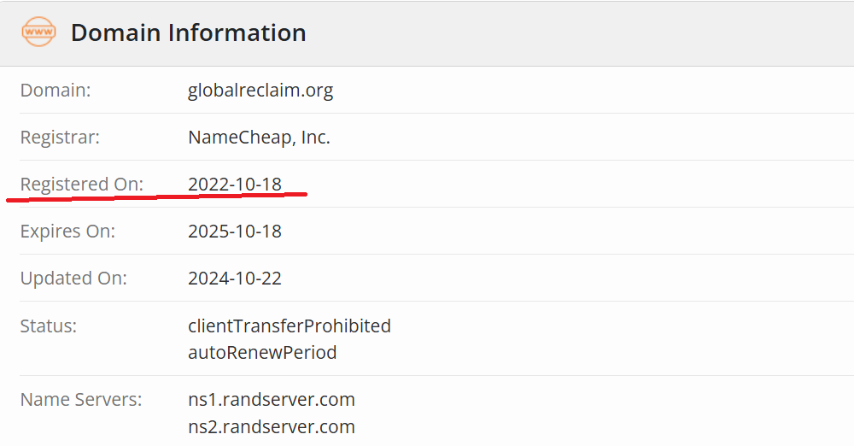Click the Updated On: label
The width and height of the screenshot is (854, 446).
pos(73,278)
